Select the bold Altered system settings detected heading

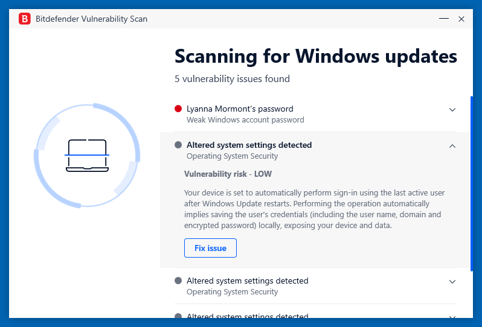click(x=249, y=145)
